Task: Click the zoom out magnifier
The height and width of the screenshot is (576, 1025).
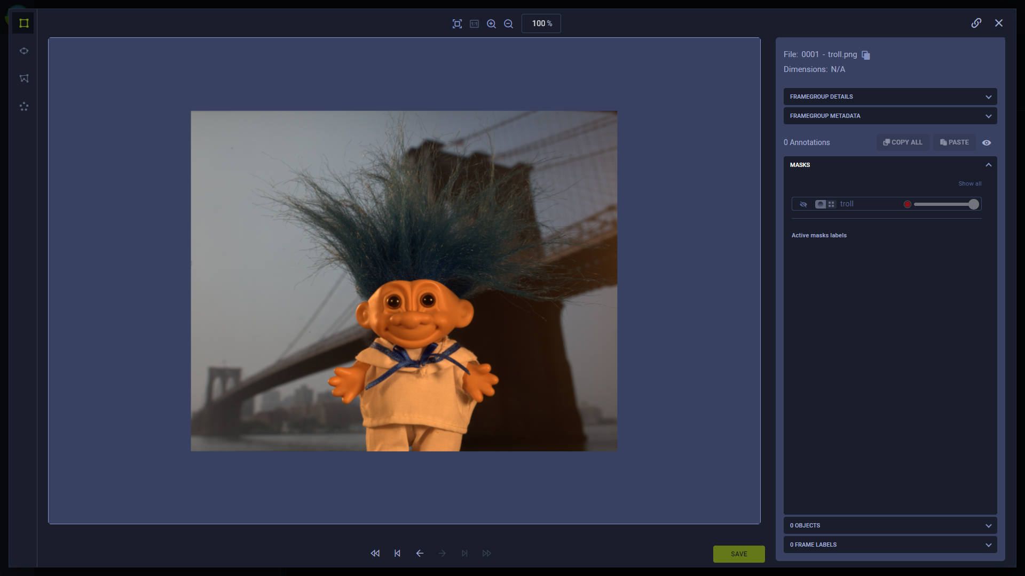Action: (508, 23)
